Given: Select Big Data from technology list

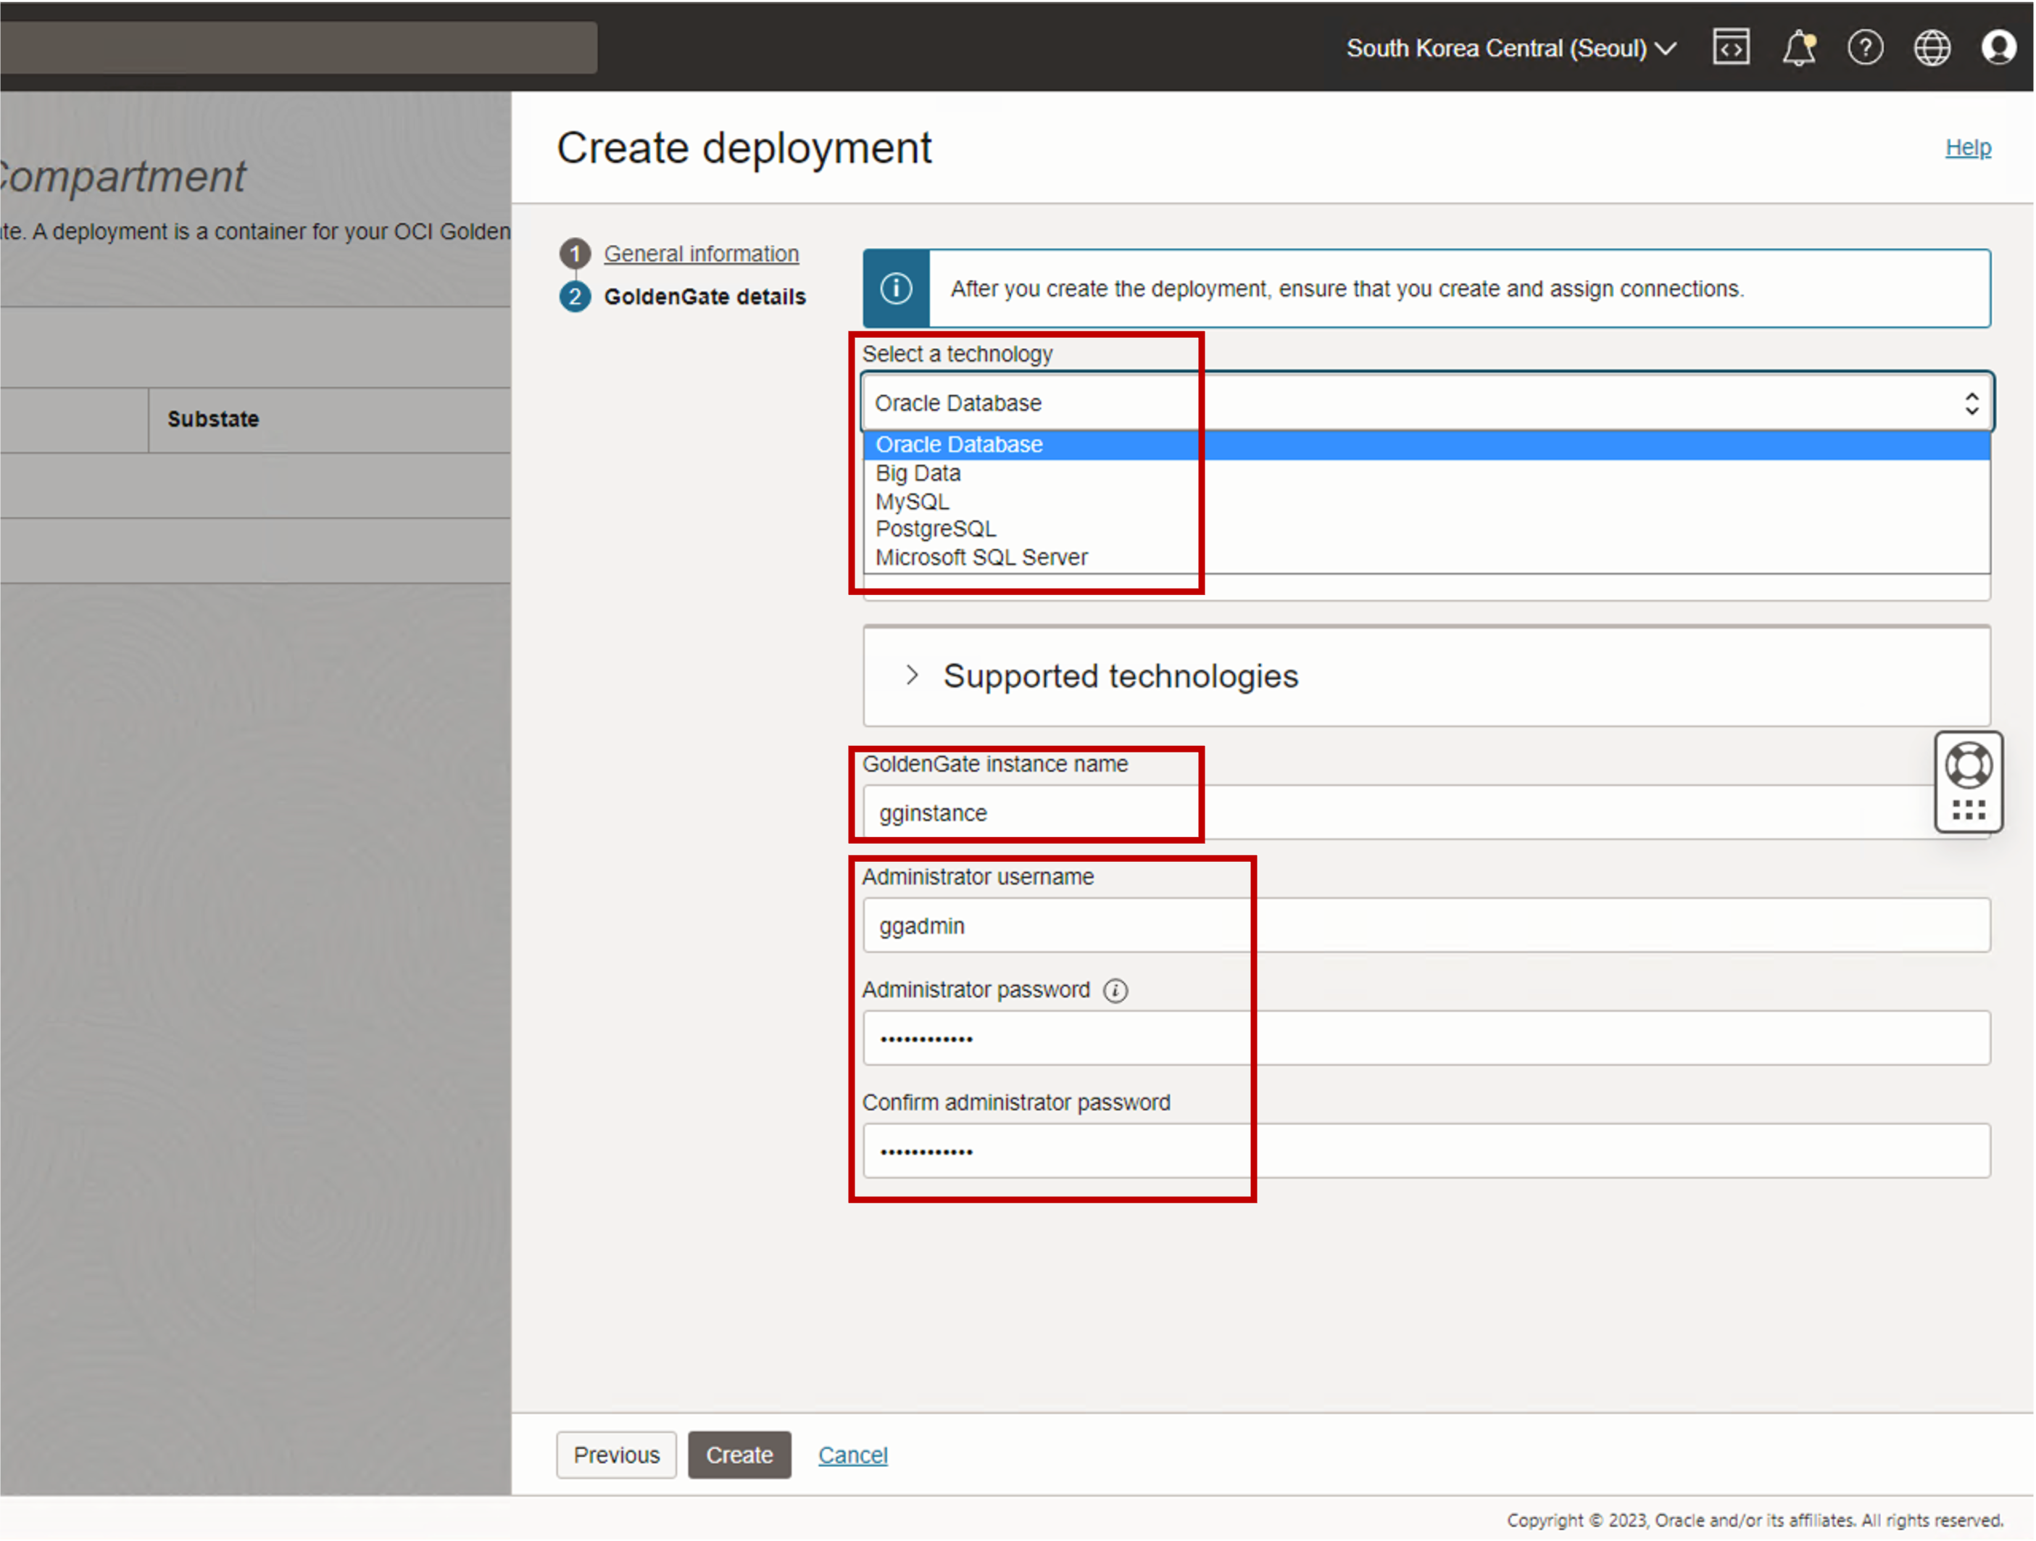Looking at the screenshot, I should coord(918,473).
